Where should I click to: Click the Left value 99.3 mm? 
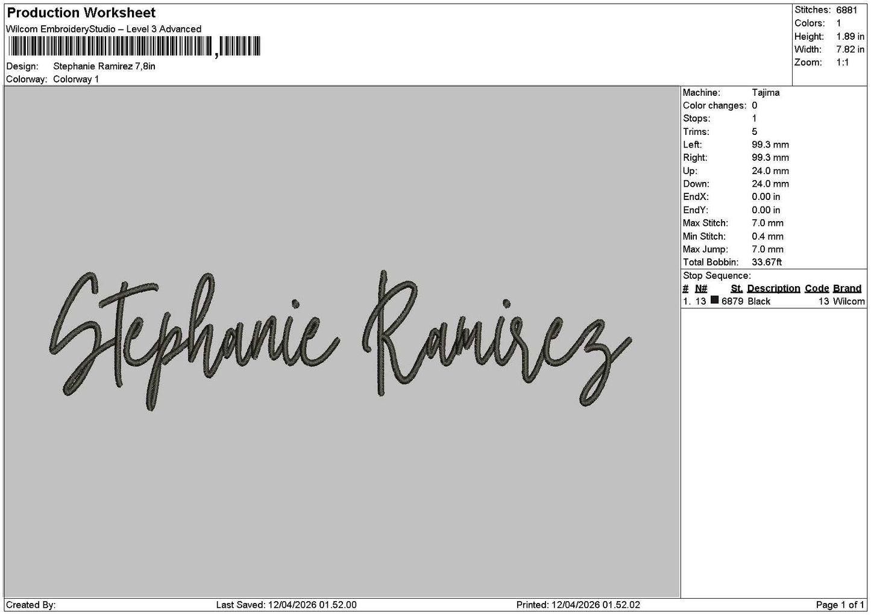click(x=770, y=145)
